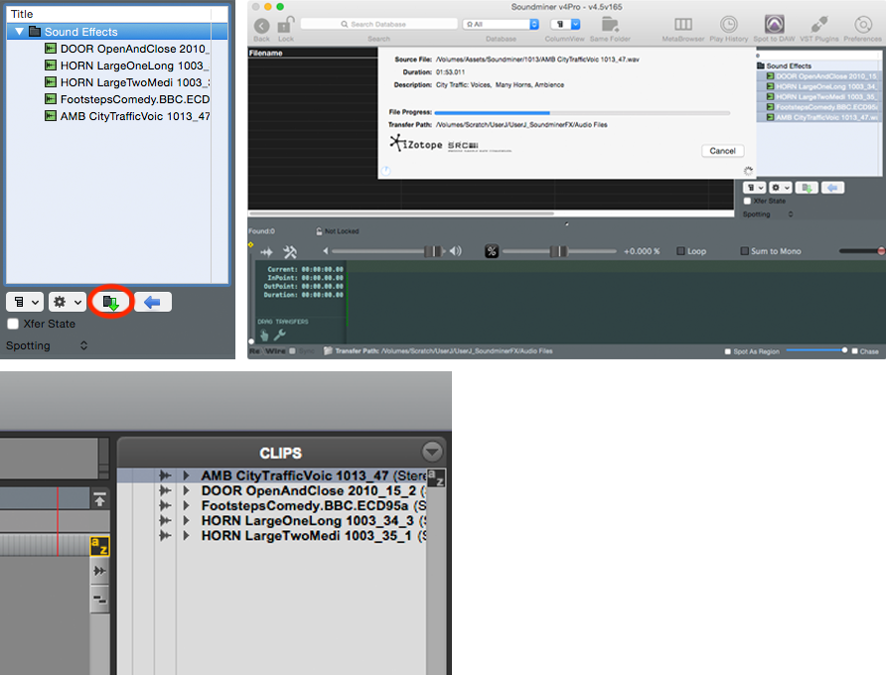This screenshot has height=675, width=886.
Task: Click the blue back arrow button in left panel
Action: coord(153,302)
